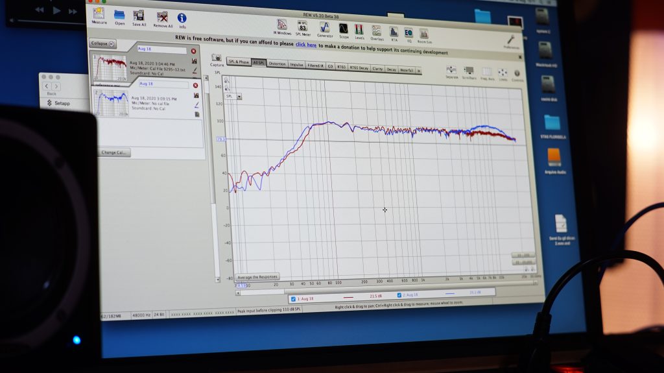The image size is (664, 373).
Task: Open the Room Sim tool
Action: (423, 34)
